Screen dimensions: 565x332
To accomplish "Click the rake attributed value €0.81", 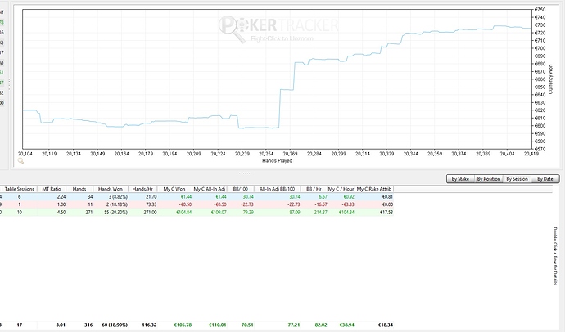I will 386,197.
